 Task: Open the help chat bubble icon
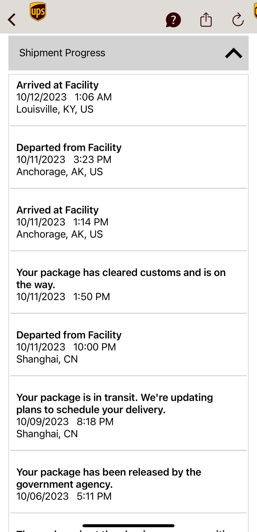coord(173,20)
